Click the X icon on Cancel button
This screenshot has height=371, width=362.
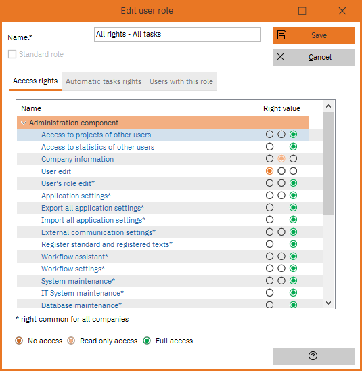(x=280, y=57)
